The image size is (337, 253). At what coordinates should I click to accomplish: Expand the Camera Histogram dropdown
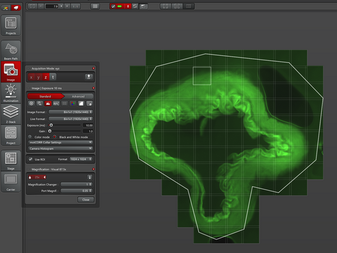tap(60, 149)
